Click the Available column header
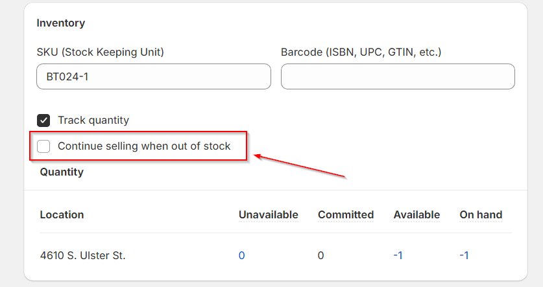Viewport: 543px width, 287px height. [416, 214]
